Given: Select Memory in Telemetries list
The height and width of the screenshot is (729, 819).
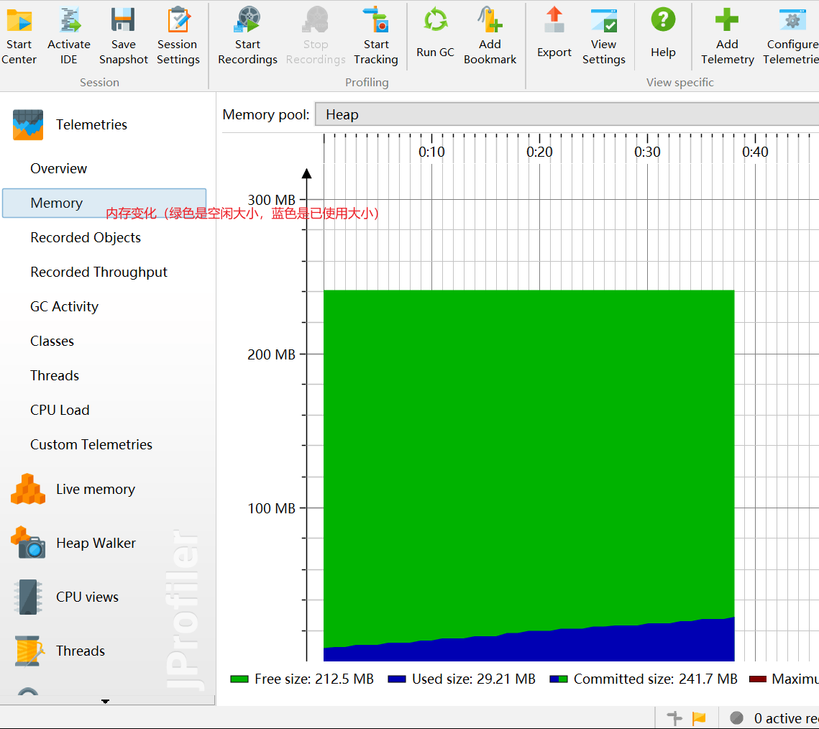Looking at the screenshot, I should [x=56, y=203].
